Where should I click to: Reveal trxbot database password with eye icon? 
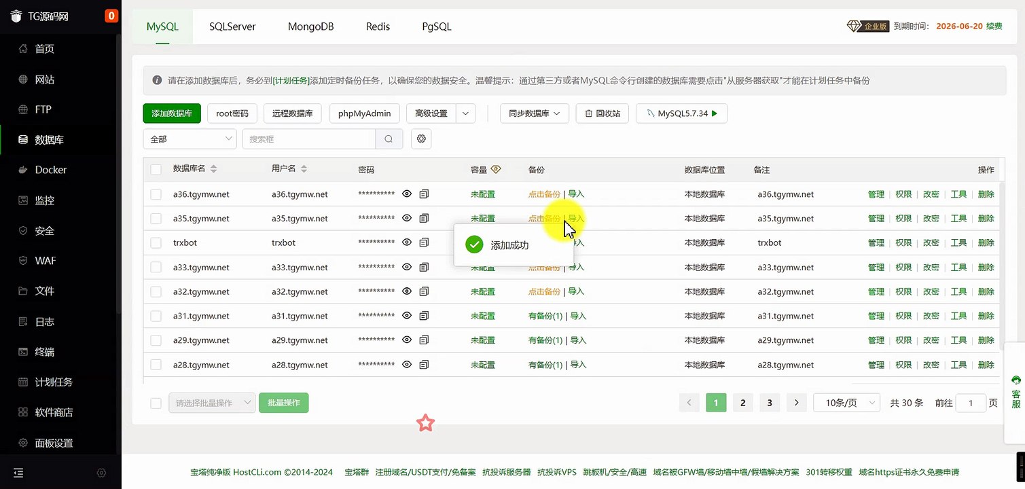[x=407, y=243]
